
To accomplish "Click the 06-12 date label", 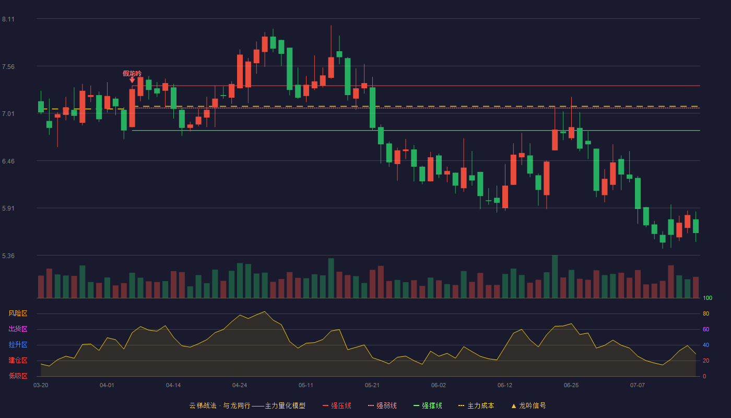I will click(x=505, y=385).
